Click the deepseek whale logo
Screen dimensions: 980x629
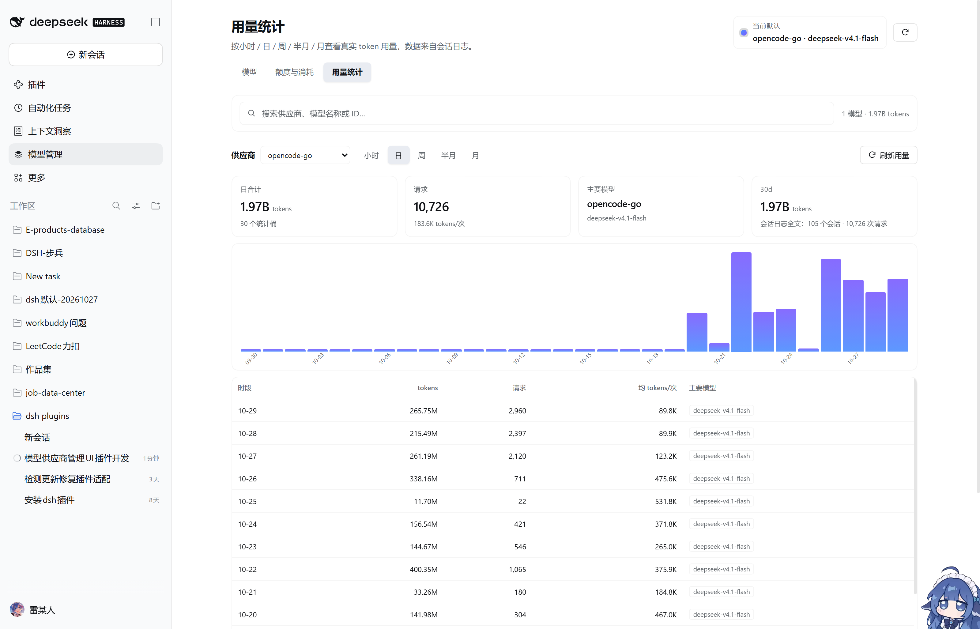(x=17, y=22)
